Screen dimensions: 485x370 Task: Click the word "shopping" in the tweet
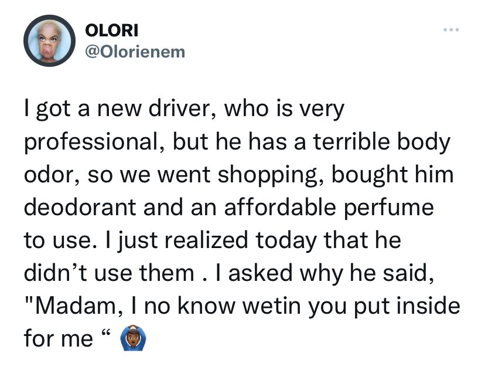pos(268,175)
